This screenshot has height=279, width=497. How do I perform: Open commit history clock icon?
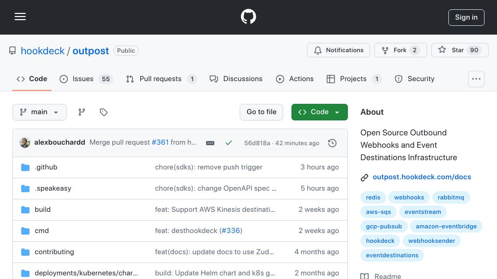coord(332,143)
